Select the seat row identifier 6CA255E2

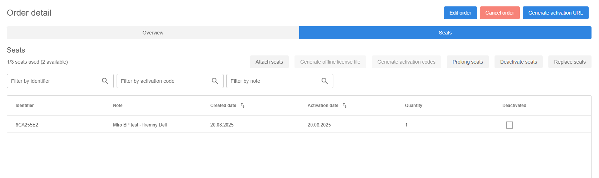tap(27, 125)
